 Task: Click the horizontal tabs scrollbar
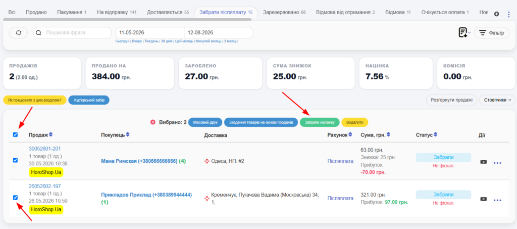pos(127,20)
